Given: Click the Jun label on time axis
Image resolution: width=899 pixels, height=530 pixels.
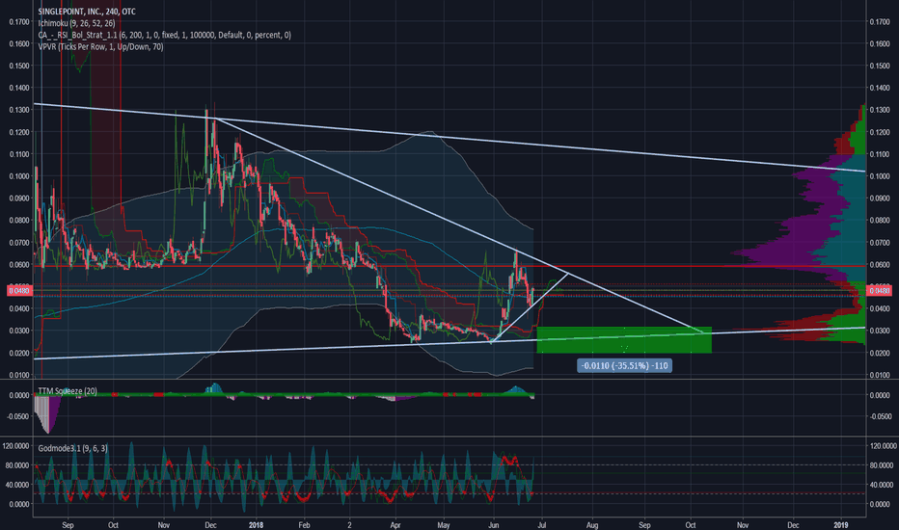Looking at the screenshot, I should pos(493,525).
